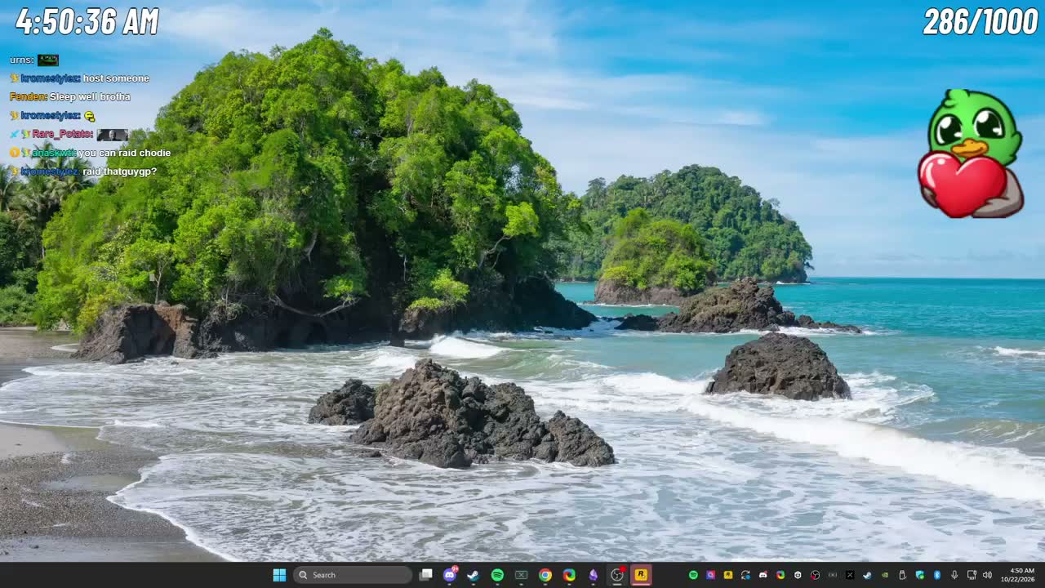Click chat message 'raid thatguygp?'
Image resolution: width=1045 pixels, height=588 pixels.
(x=119, y=171)
